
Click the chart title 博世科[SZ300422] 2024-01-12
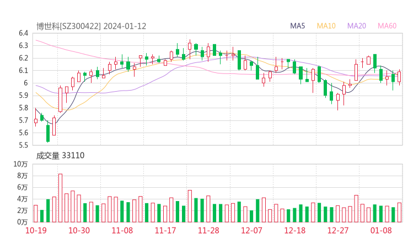tap(91, 27)
